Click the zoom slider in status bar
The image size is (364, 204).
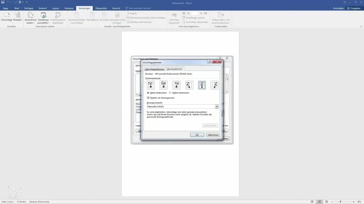coord(340,202)
